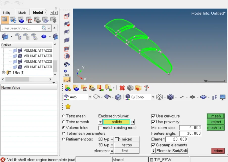Enable match existing mesh checkbox
The image size is (228, 162).
(x=100, y=128)
